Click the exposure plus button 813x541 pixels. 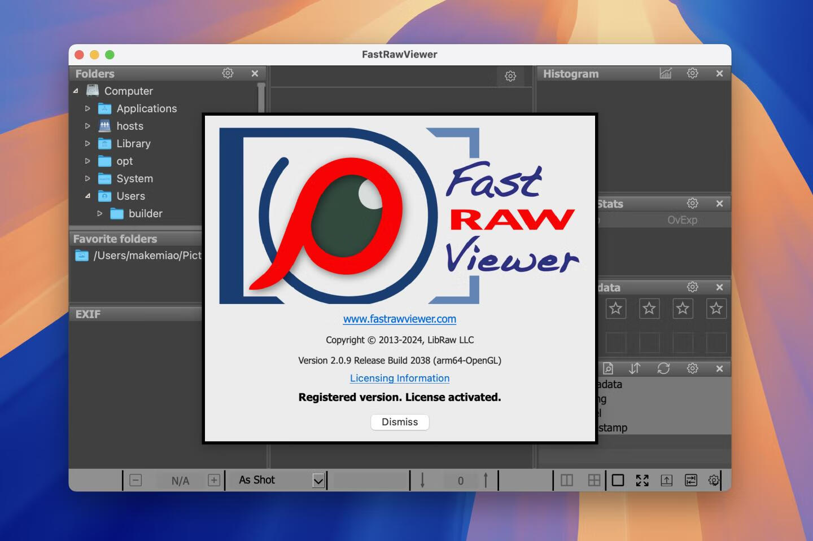pos(214,480)
